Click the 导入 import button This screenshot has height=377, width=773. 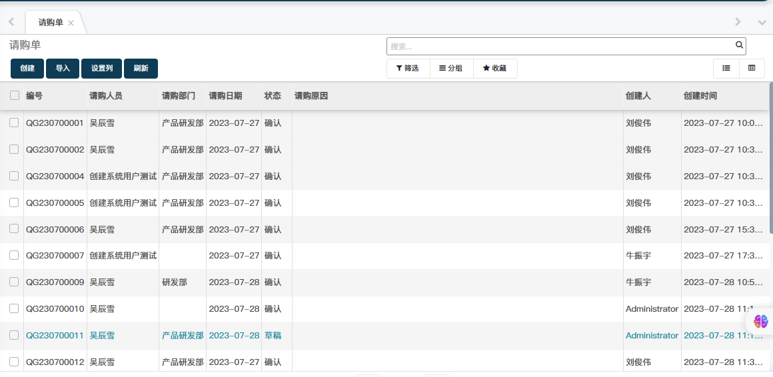[63, 69]
